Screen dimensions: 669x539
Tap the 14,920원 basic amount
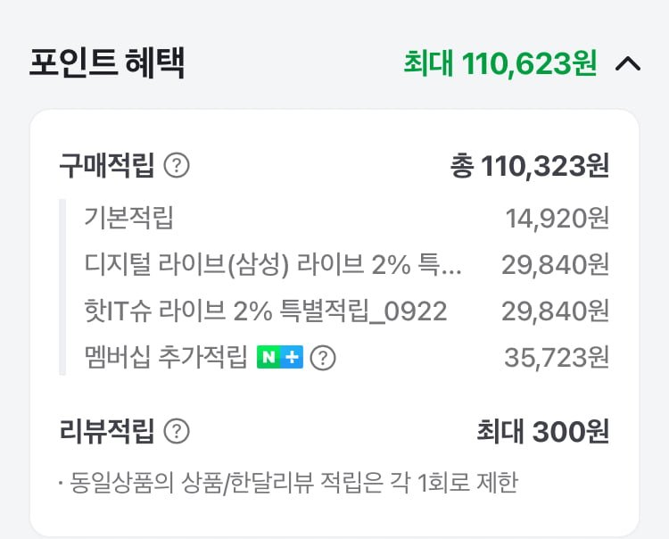557,218
